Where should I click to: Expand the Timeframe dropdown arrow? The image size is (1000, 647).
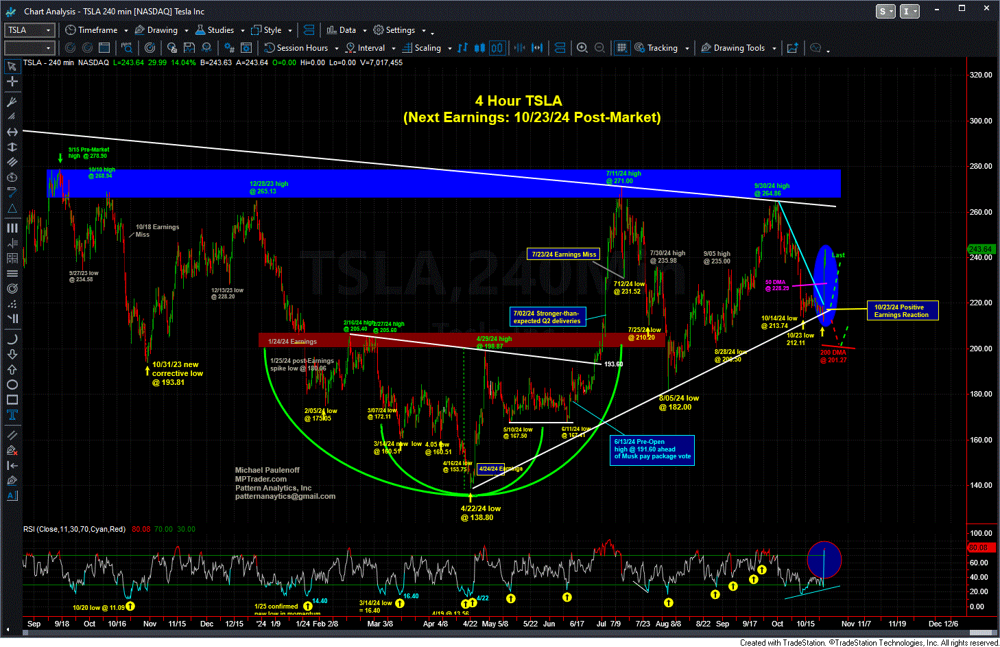[x=126, y=30]
